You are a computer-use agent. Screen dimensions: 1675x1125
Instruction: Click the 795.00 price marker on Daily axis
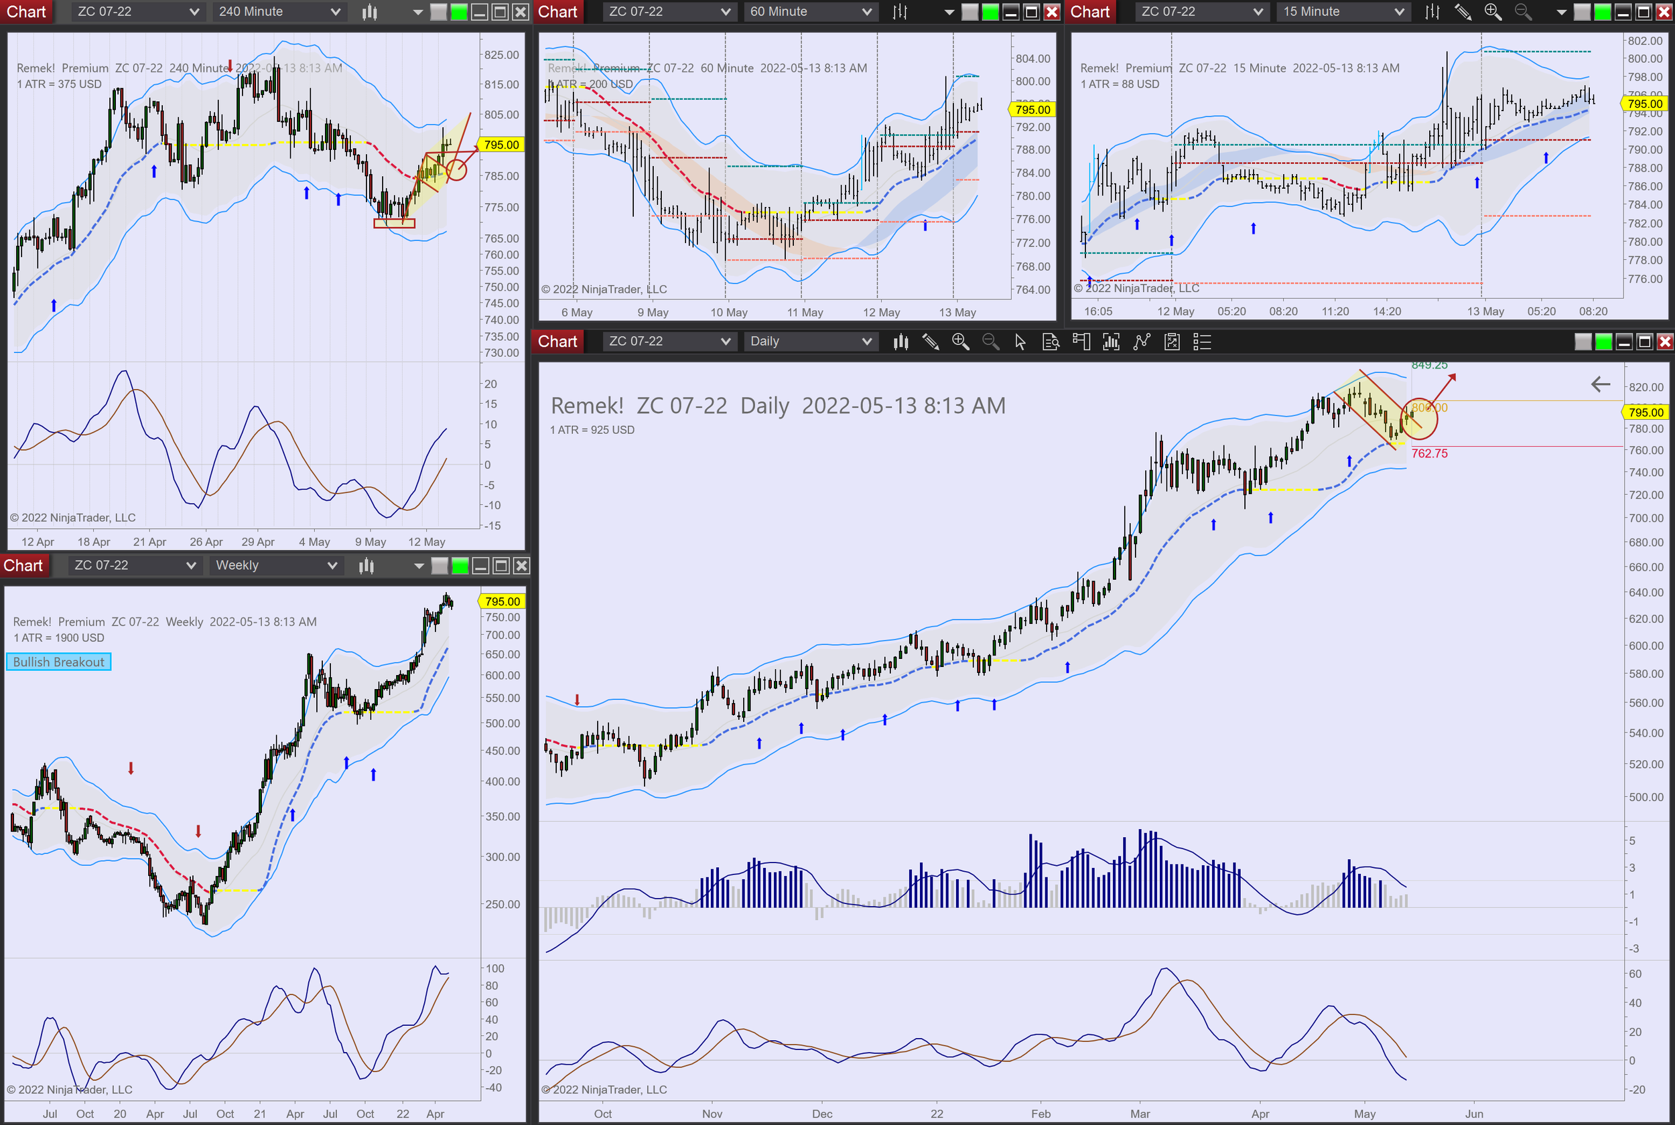1645,412
